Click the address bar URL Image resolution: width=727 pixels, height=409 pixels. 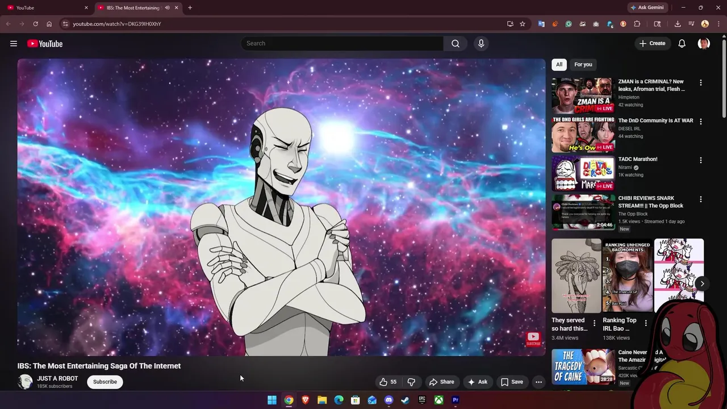coord(117,24)
